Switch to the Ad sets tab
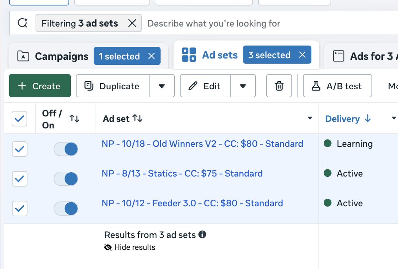 (220, 55)
